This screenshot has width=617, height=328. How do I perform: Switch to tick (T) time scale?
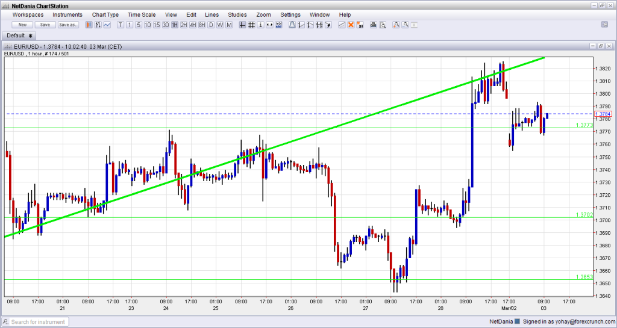121,25
